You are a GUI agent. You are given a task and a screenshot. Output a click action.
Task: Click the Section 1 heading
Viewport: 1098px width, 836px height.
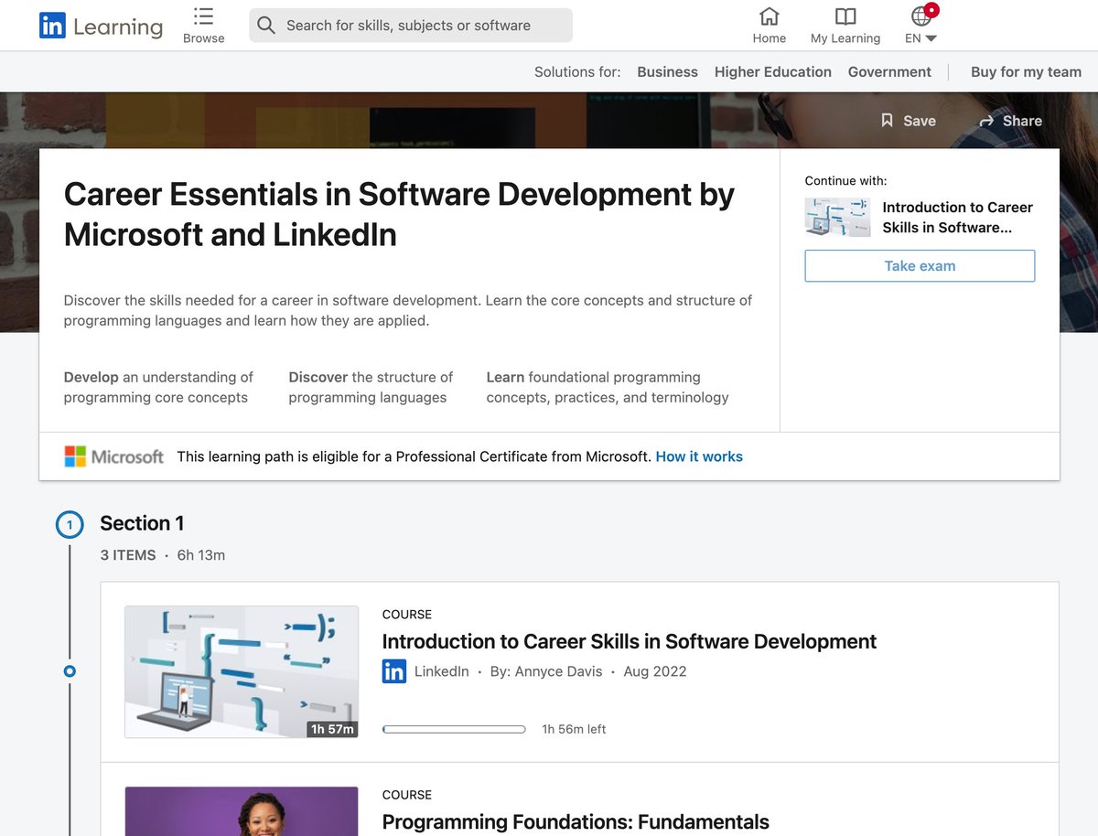(x=142, y=523)
